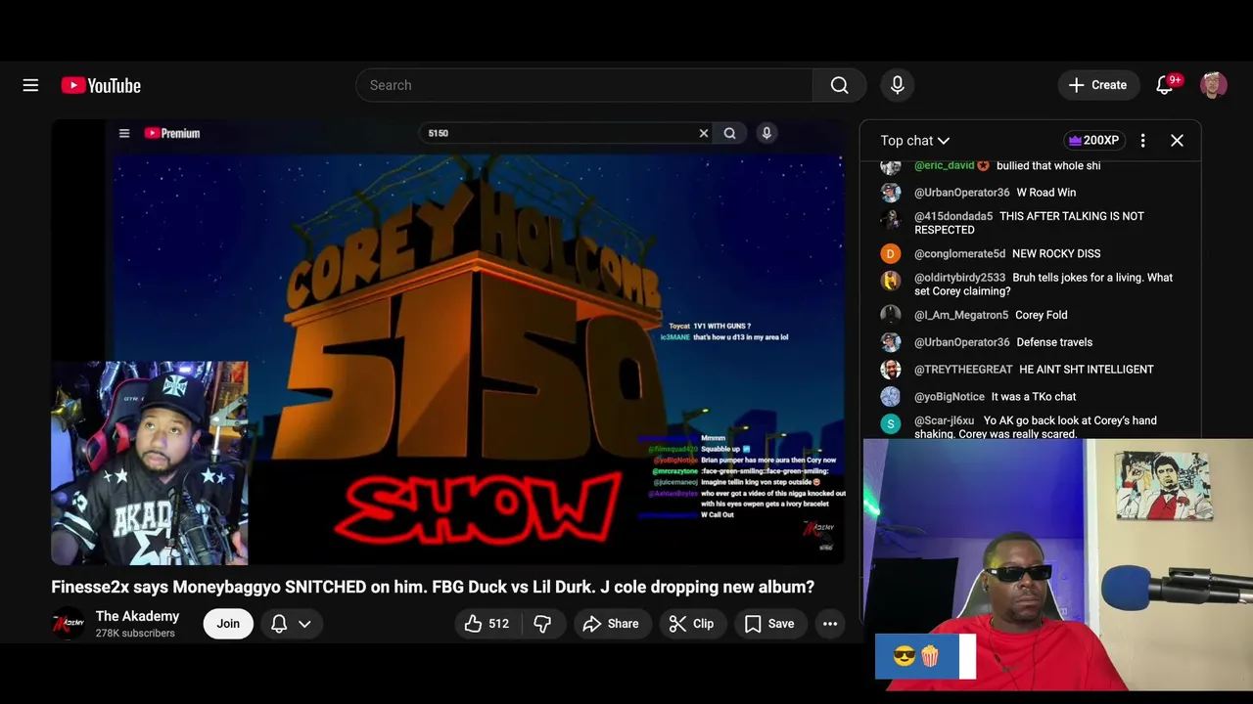The height and width of the screenshot is (704, 1253).
Task: Click the inner video hamburger menu icon
Action: 124,133
